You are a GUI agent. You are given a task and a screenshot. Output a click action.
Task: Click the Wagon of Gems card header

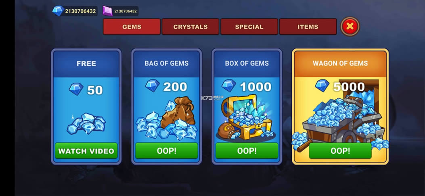point(340,63)
